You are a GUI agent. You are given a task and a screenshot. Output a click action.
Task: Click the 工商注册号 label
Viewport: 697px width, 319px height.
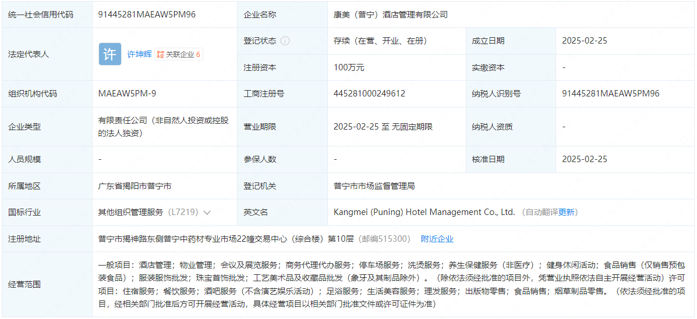click(264, 94)
